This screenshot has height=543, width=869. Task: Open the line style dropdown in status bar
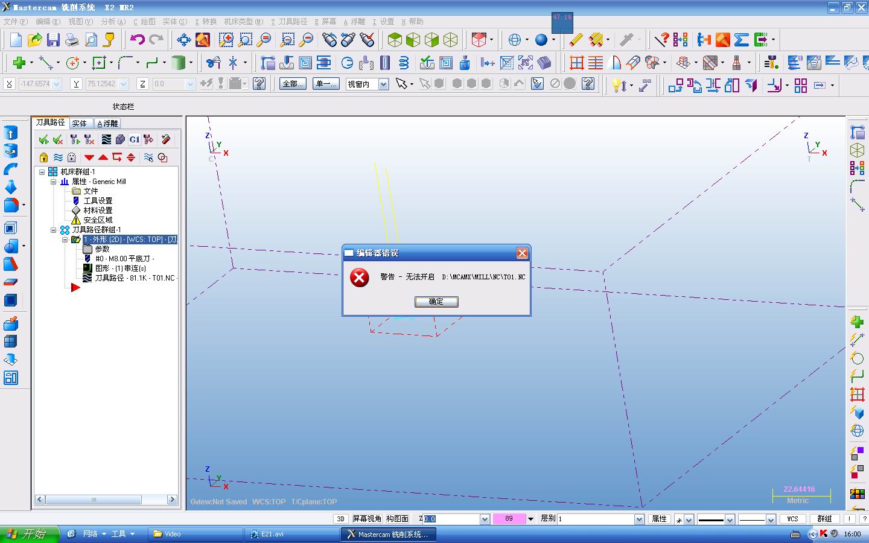pos(730,519)
